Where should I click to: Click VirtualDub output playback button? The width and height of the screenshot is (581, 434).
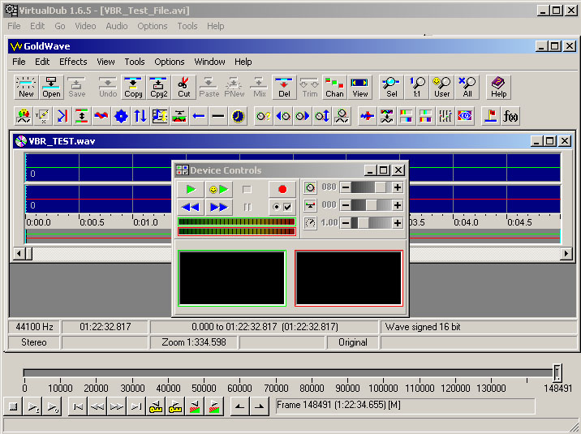[52, 407]
